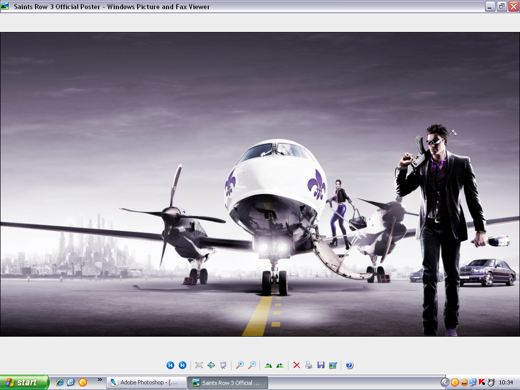Close the Picture and Fax Viewer window
The height and width of the screenshot is (390, 520).
(x=513, y=6)
